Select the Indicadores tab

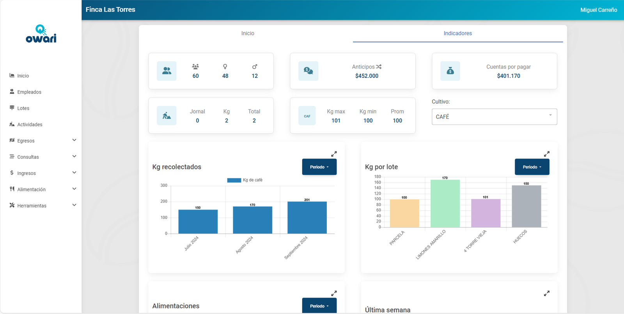click(x=457, y=34)
